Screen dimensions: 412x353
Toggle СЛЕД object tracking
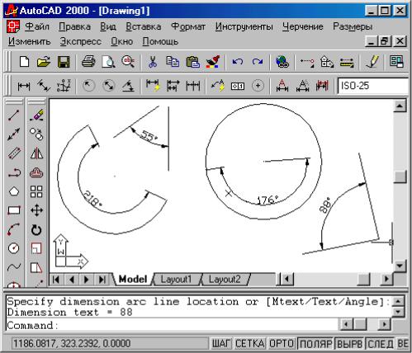381,344
